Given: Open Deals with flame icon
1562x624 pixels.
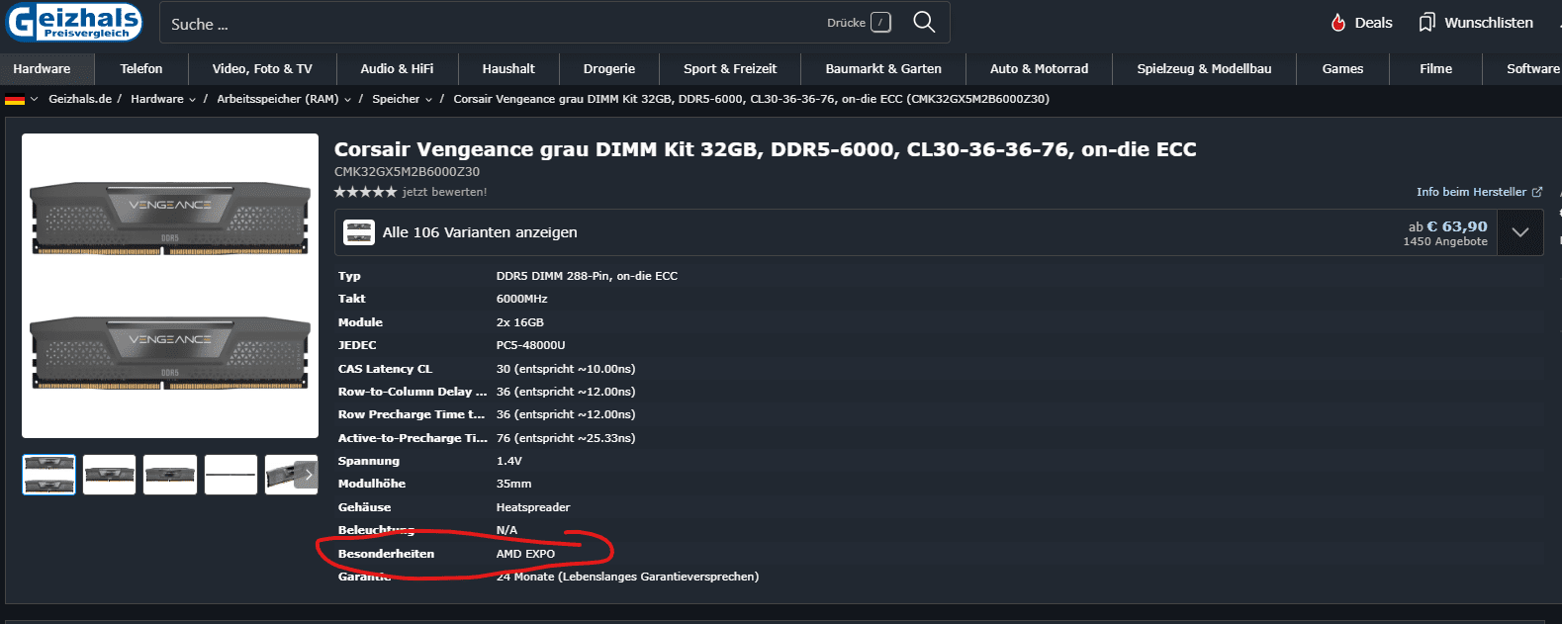Looking at the screenshot, I should (x=1361, y=23).
